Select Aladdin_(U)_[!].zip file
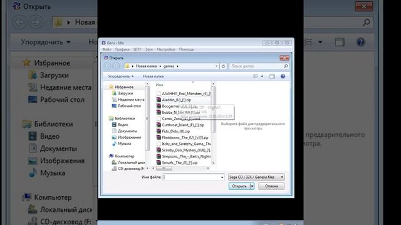The height and width of the screenshot is (225, 401). (174, 100)
